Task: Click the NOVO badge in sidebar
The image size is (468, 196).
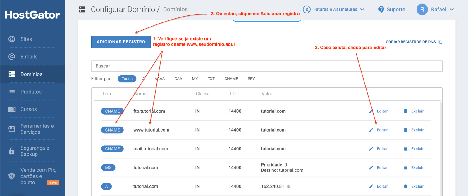Action: (53, 183)
